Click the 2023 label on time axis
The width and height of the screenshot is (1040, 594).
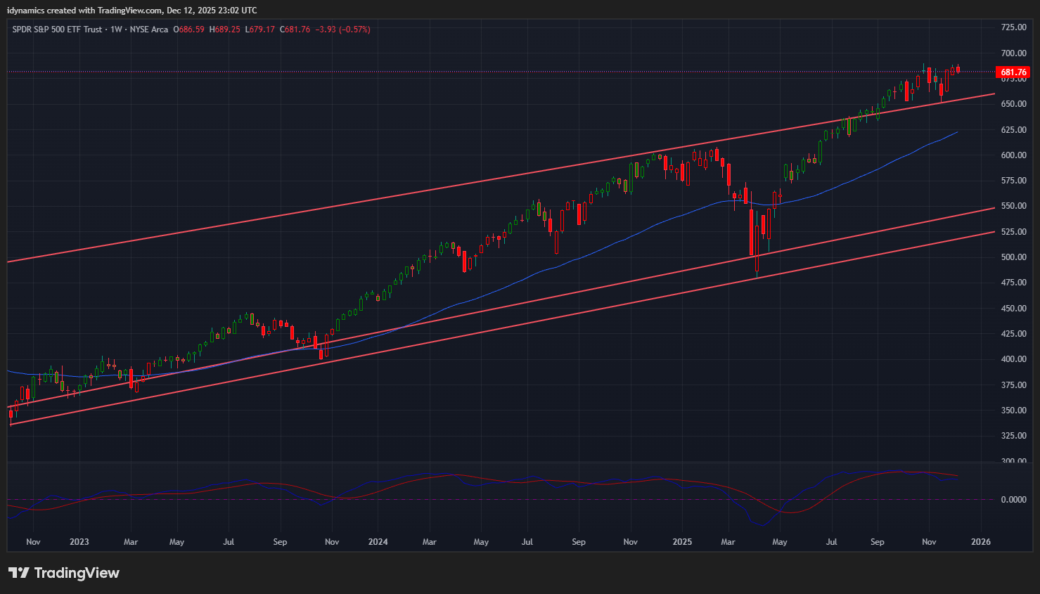click(x=79, y=542)
